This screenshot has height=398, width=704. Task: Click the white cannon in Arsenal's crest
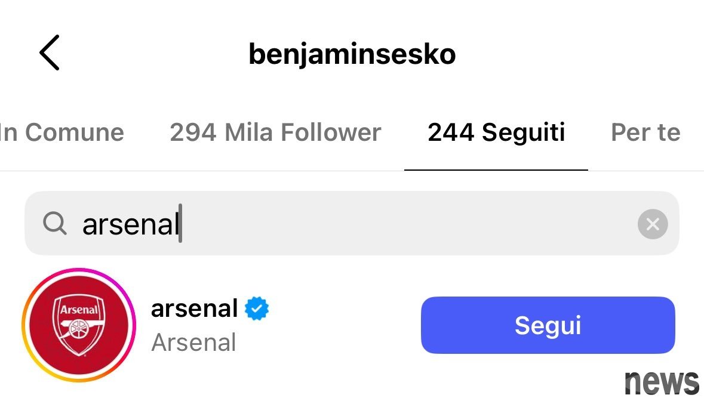(x=78, y=329)
